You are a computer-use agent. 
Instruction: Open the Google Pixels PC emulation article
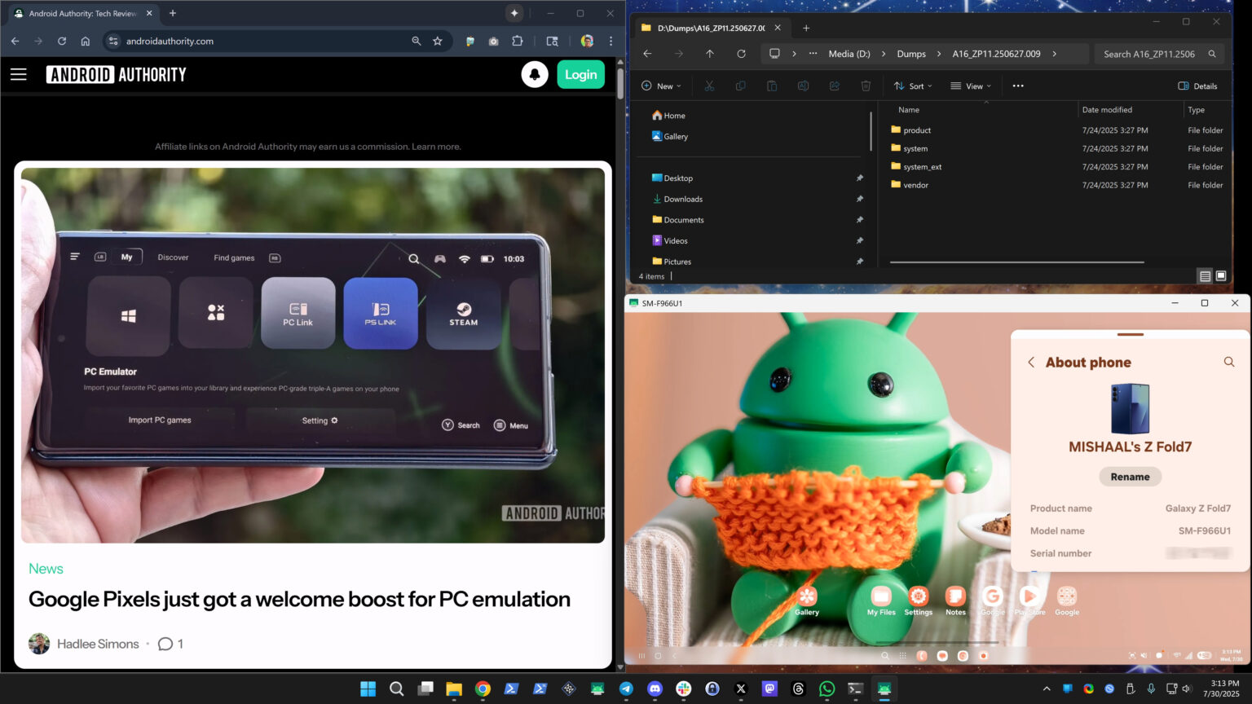pos(299,599)
